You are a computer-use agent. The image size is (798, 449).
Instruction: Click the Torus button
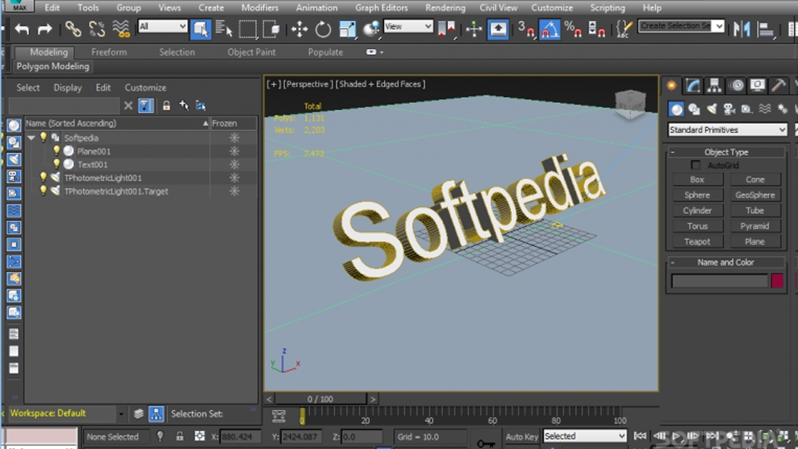pos(697,226)
